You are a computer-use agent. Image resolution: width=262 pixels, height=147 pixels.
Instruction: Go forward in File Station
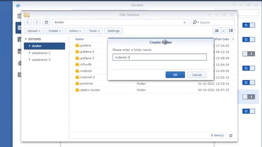coord(37,22)
